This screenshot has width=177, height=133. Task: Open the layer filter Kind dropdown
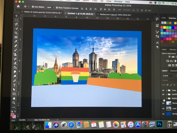coord(169,76)
